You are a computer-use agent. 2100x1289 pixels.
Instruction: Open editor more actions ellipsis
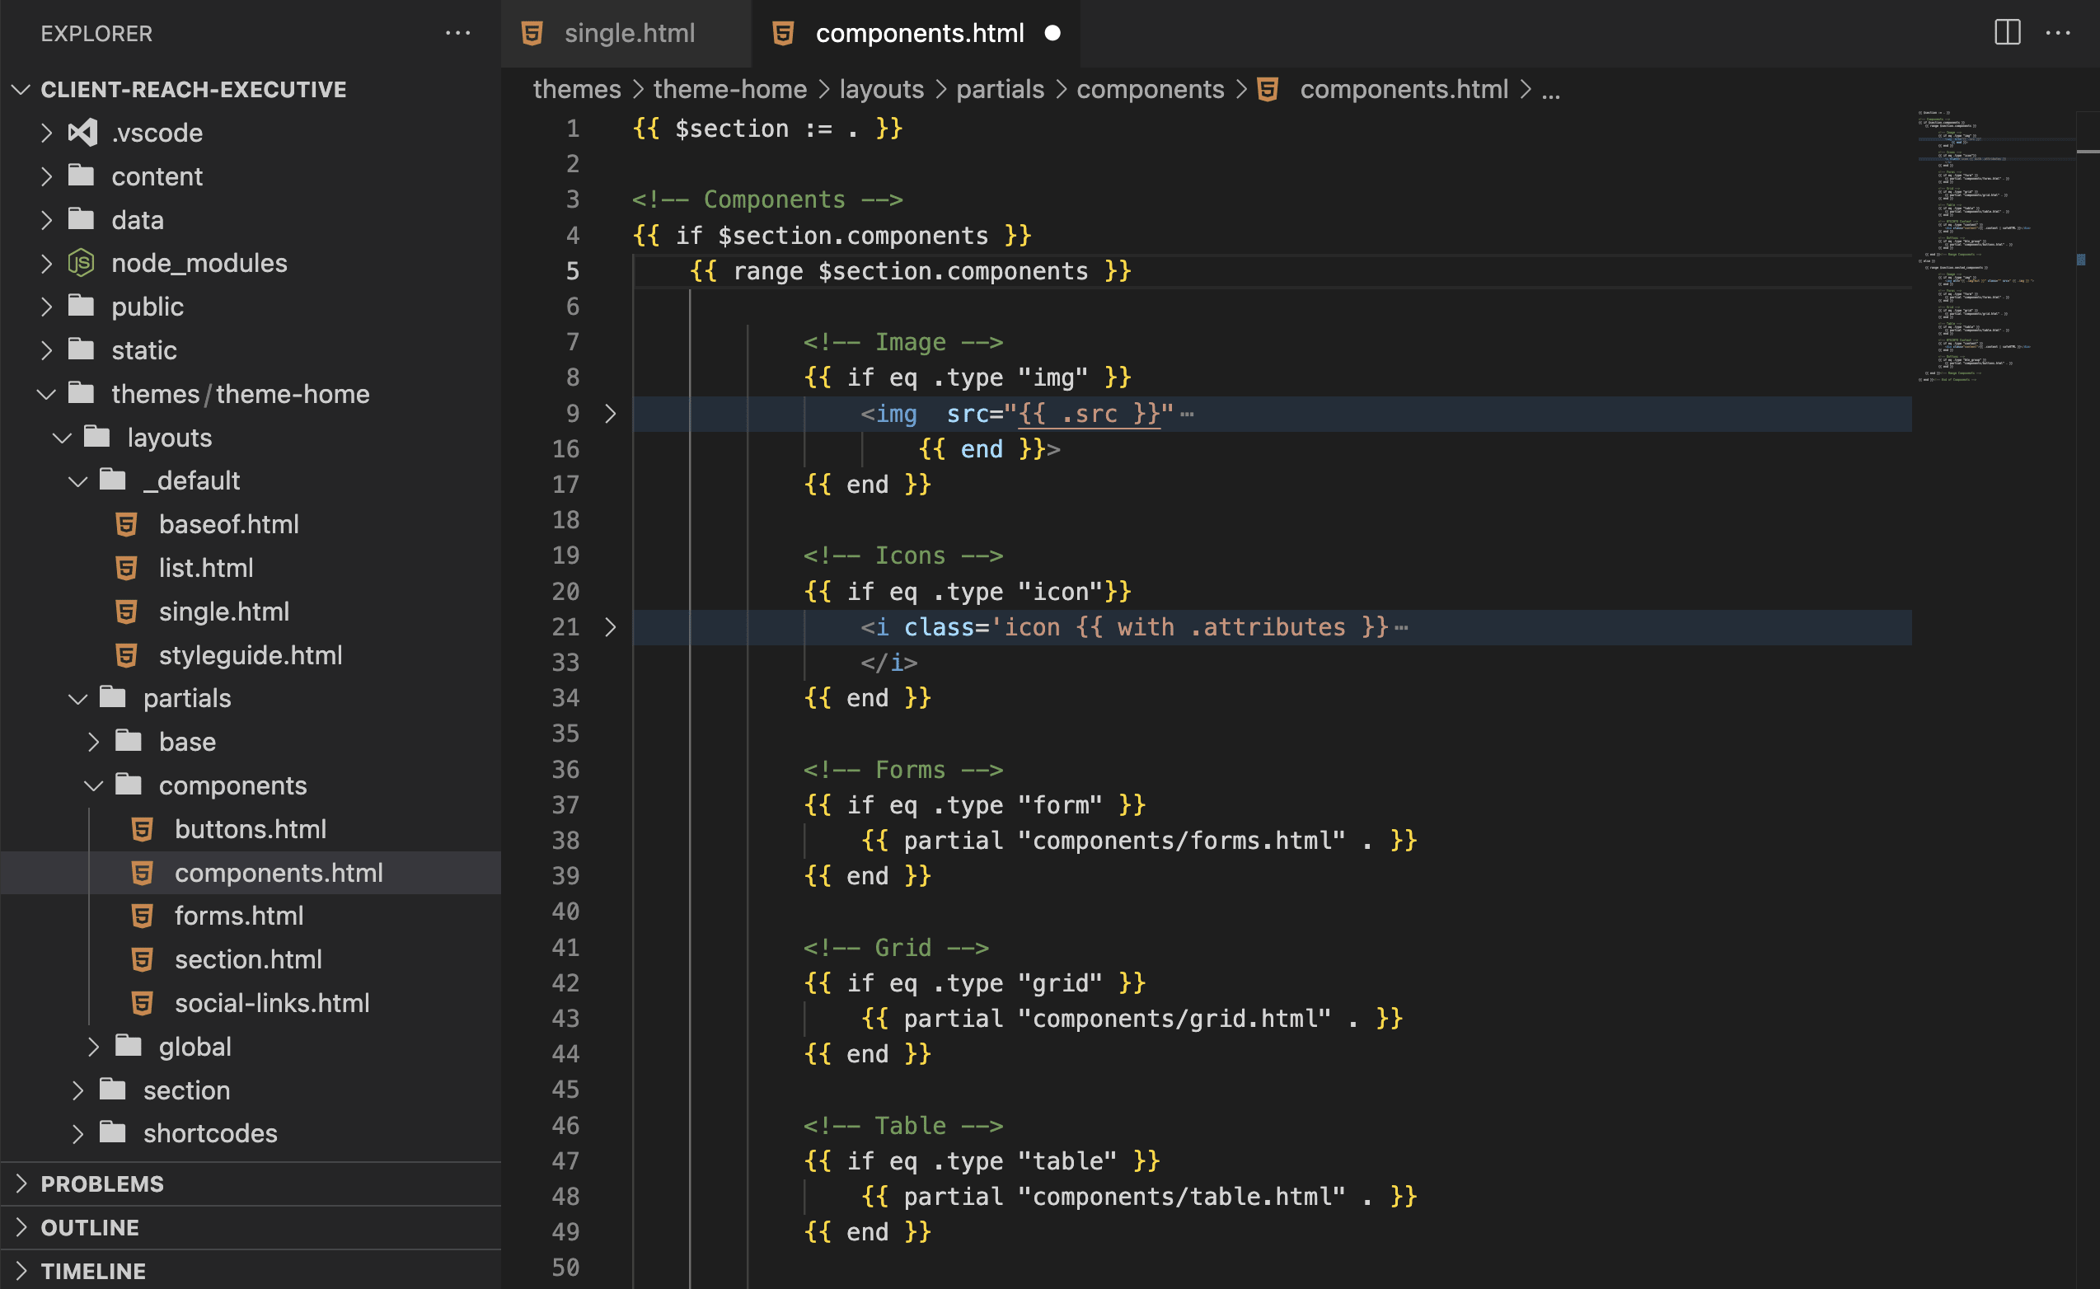tap(2057, 33)
